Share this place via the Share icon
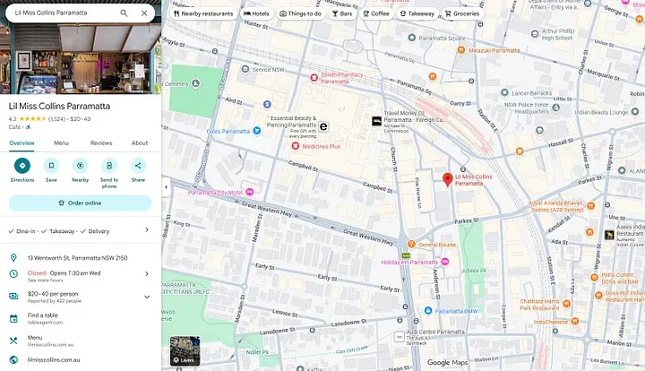The image size is (645, 371). click(138, 166)
